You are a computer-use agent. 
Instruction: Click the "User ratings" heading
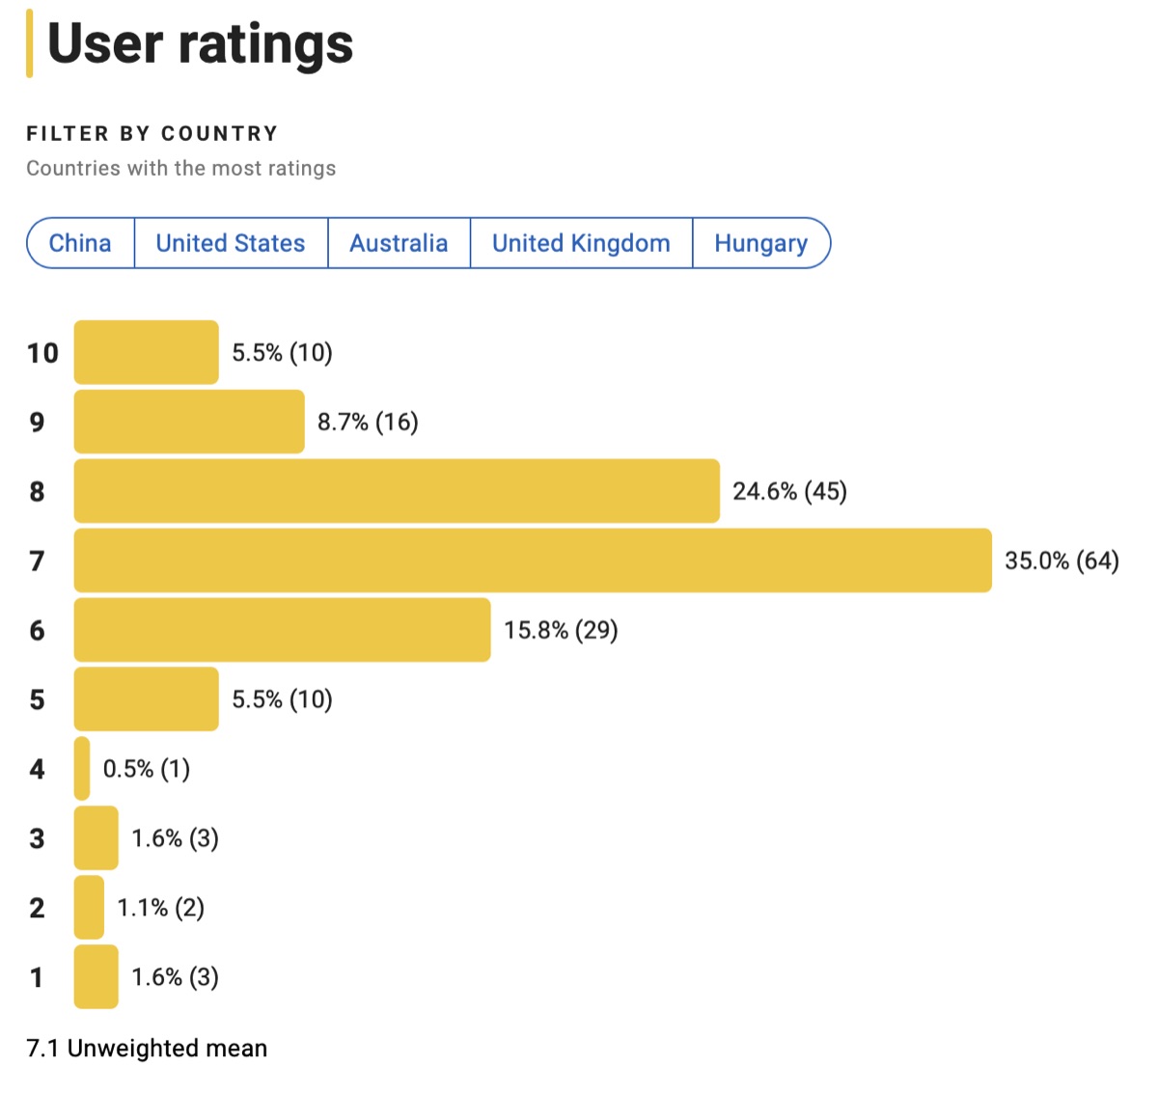click(200, 44)
